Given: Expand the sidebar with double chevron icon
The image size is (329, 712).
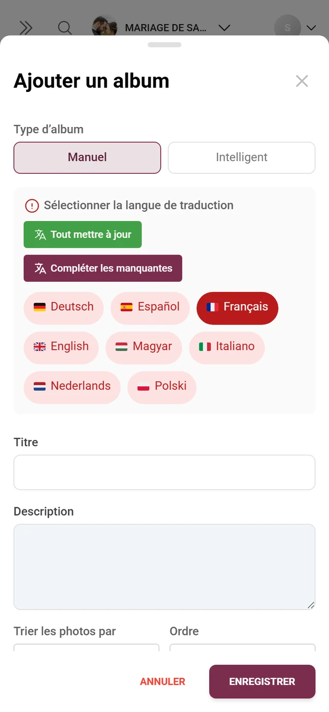Looking at the screenshot, I should click(x=26, y=28).
